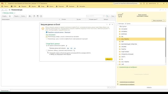Click the rightmost icon in the left toolbar group
168x94 pixels.
click(x=41, y=16)
